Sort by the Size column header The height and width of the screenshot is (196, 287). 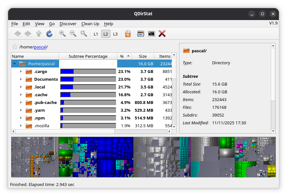[x=143, y=56]
